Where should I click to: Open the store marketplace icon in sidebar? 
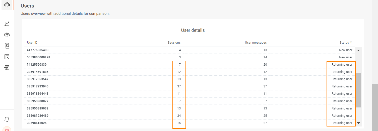click(7, 68)
